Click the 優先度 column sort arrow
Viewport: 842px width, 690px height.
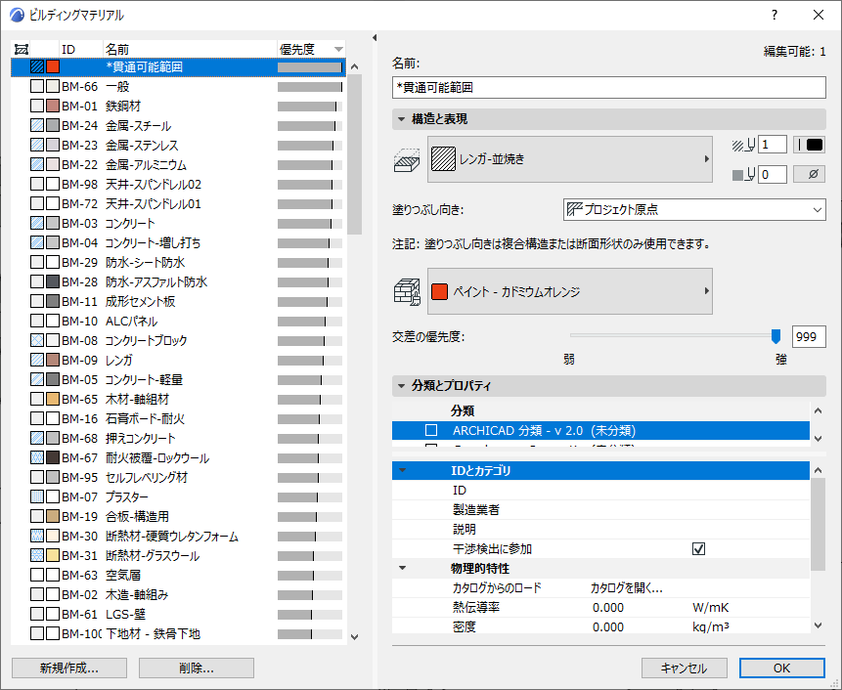click(338, 50)
